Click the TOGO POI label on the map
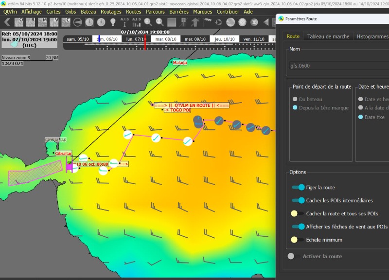This screenshot has height=280, width=389. (177, 110)
